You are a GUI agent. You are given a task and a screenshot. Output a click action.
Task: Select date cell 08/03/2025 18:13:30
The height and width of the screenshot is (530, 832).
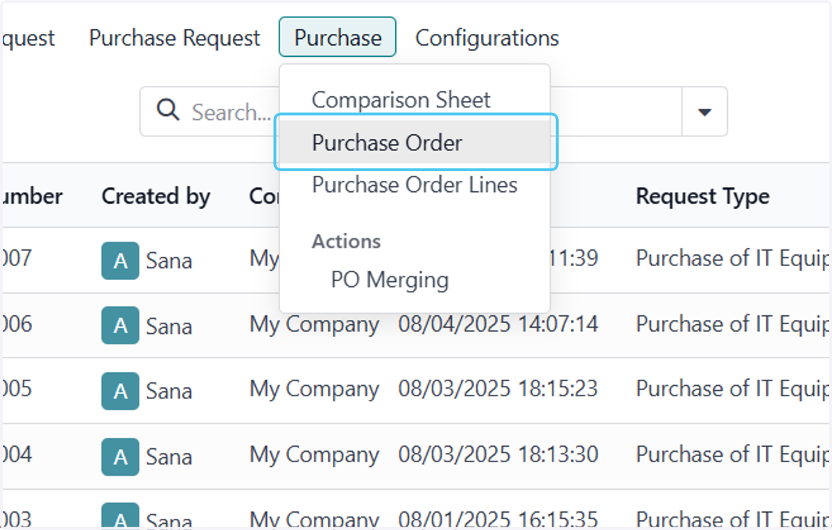pyautogui.click(x=498, y=454)
